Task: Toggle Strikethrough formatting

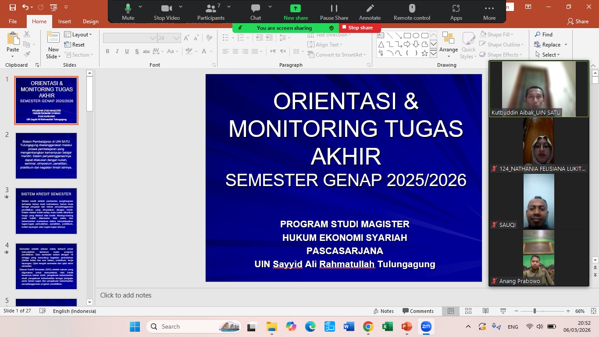Action: tap(146, 51)
